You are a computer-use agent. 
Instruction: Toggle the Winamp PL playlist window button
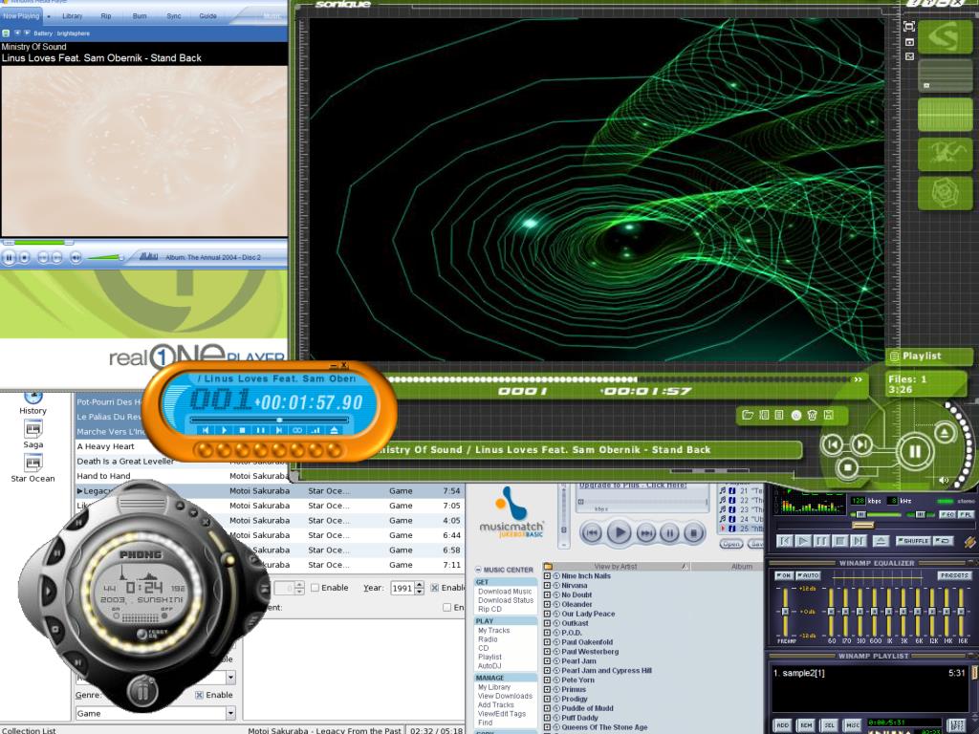966,514
